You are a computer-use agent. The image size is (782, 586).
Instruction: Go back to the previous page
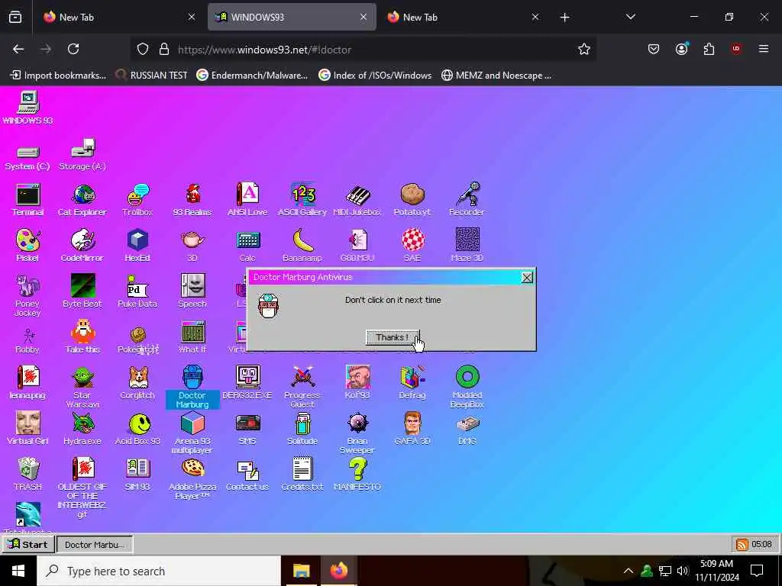(18, 49)
